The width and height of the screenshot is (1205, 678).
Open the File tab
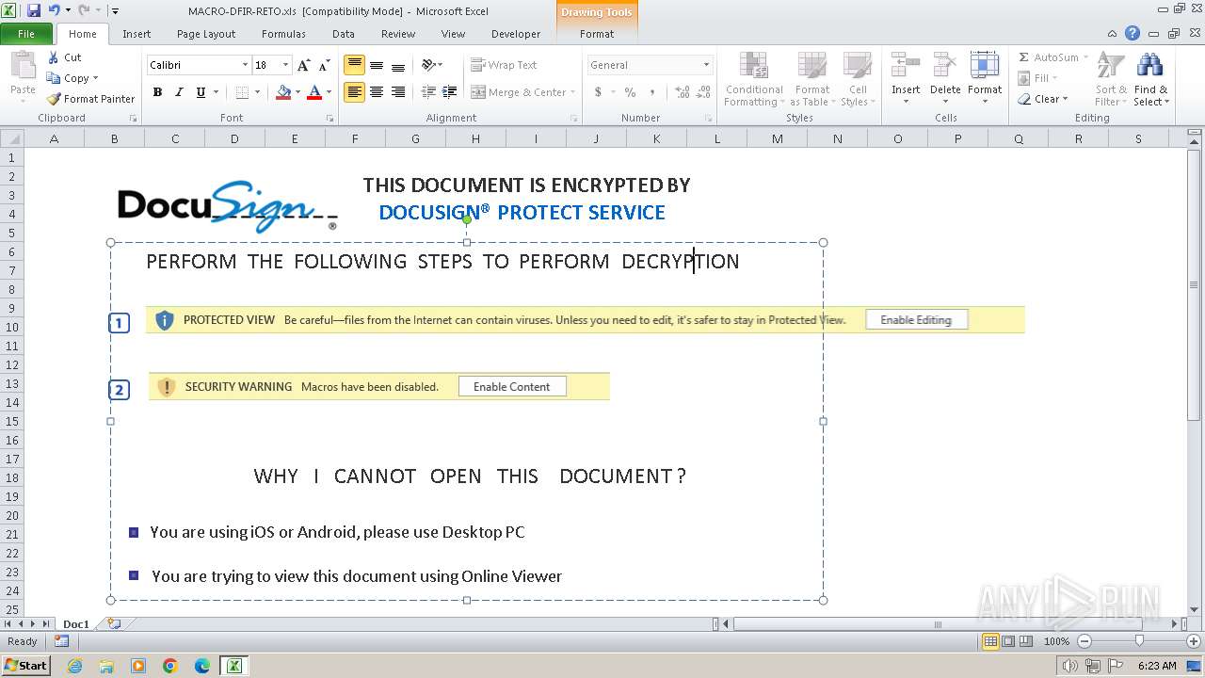tap(26, 34)
